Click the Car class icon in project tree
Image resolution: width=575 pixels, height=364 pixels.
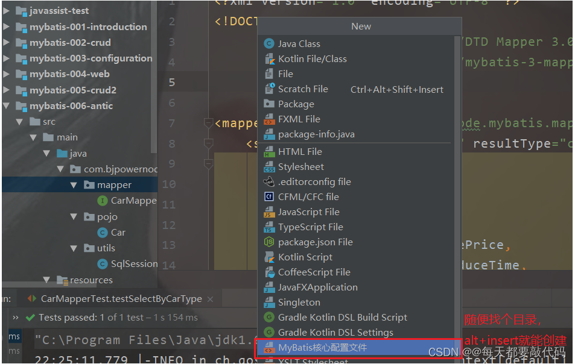[103, 233]
